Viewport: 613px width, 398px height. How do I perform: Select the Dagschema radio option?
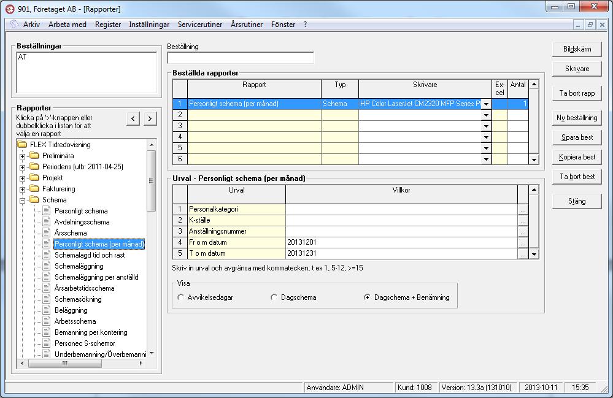click(274, 297)
